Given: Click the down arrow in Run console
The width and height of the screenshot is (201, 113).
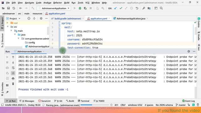Looking at the screenshot, I should coord(13,62).
